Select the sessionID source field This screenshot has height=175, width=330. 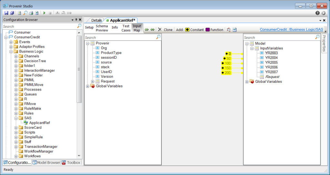[x=109, y=57]
